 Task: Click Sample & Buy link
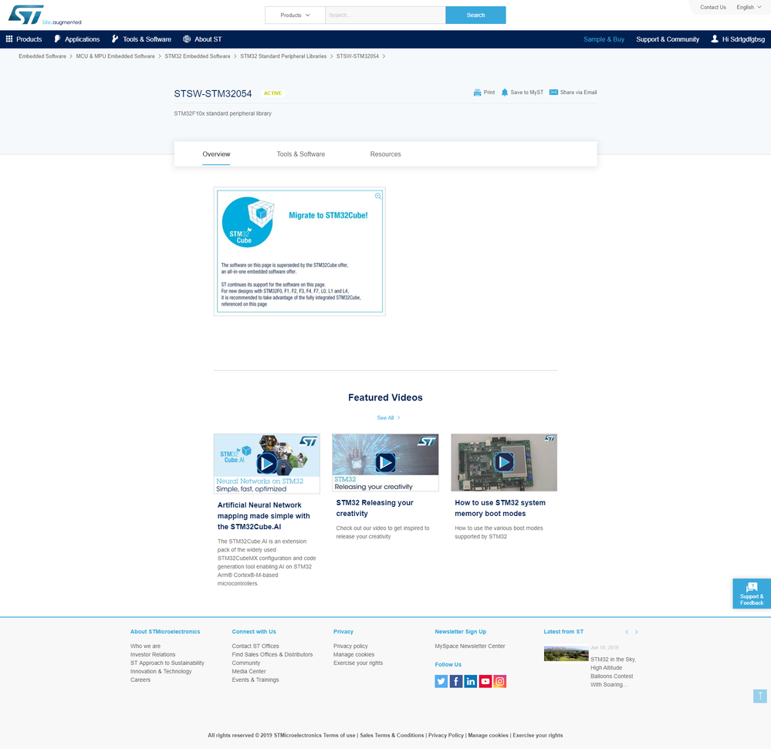pyautogui.click(x=604, y=39)
